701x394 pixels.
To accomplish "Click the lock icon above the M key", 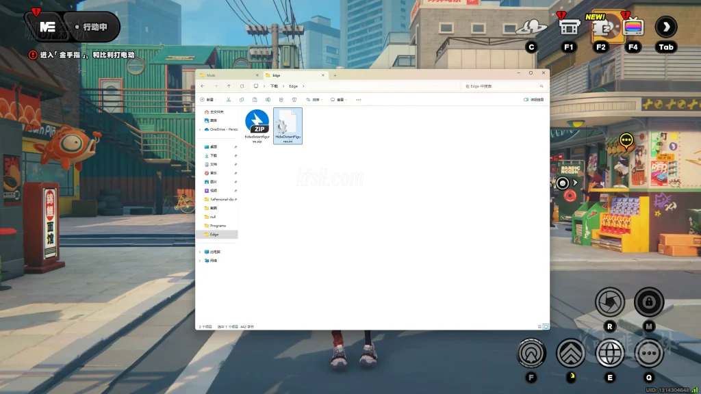I will point(649,302).
